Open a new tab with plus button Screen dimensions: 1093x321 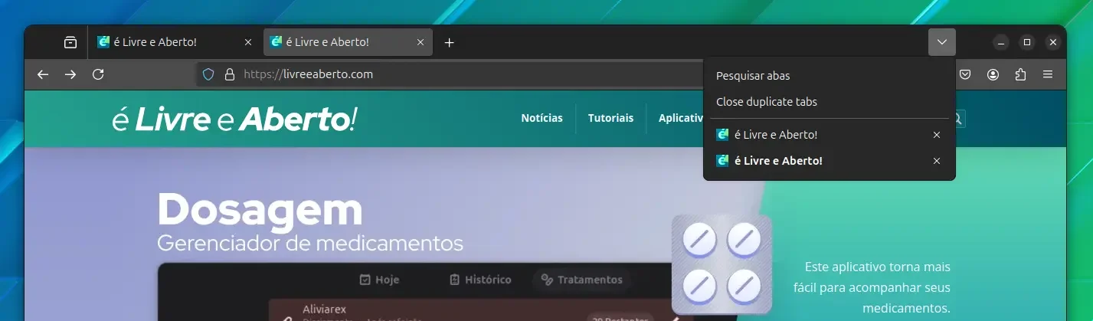[450, 42]
